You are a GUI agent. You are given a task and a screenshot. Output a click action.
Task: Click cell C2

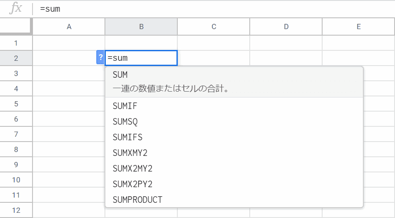(214, 58)
